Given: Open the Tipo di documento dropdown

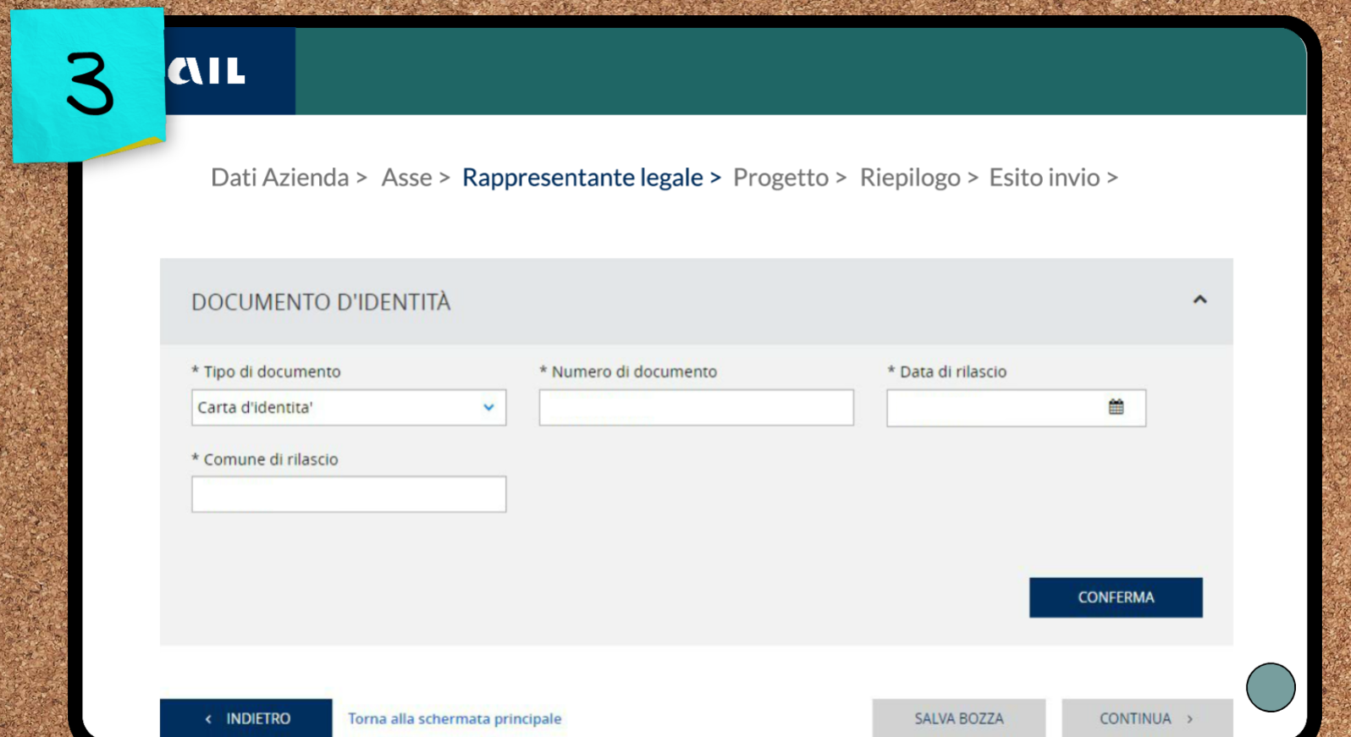Looking at the screenshot, I should (349, 407).
